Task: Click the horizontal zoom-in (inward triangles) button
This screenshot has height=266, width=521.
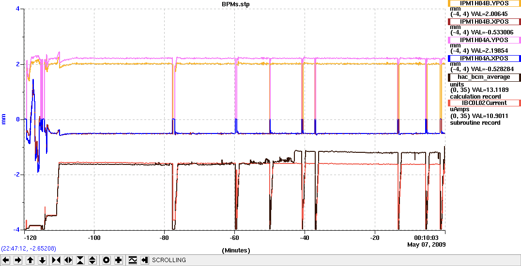Action: (56, 260)
